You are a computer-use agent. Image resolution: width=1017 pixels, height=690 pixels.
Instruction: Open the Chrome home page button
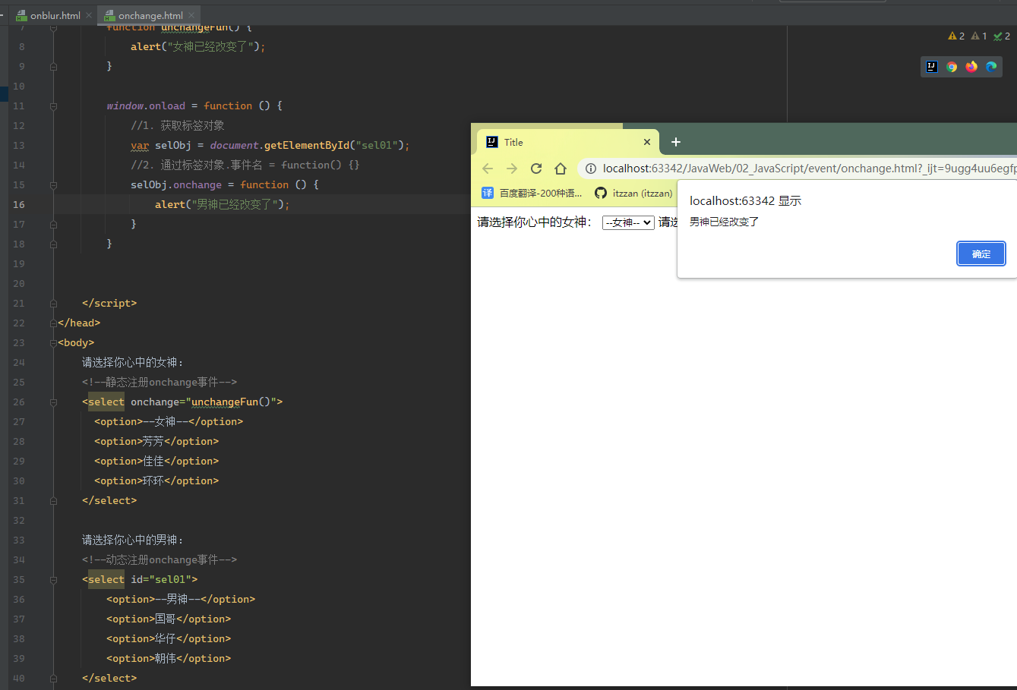point(561,169)
